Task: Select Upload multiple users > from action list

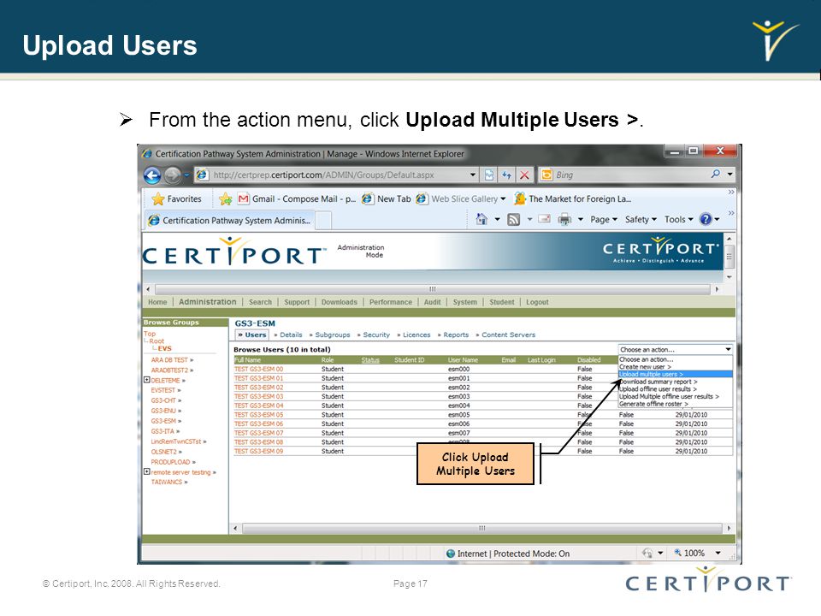Action: point(675,374)
